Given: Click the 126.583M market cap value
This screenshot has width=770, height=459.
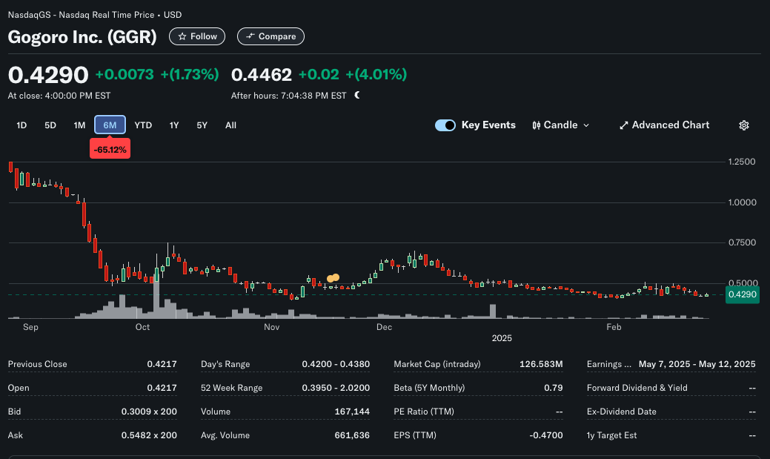Looking at the screenshot, I should tap(541, 364).
